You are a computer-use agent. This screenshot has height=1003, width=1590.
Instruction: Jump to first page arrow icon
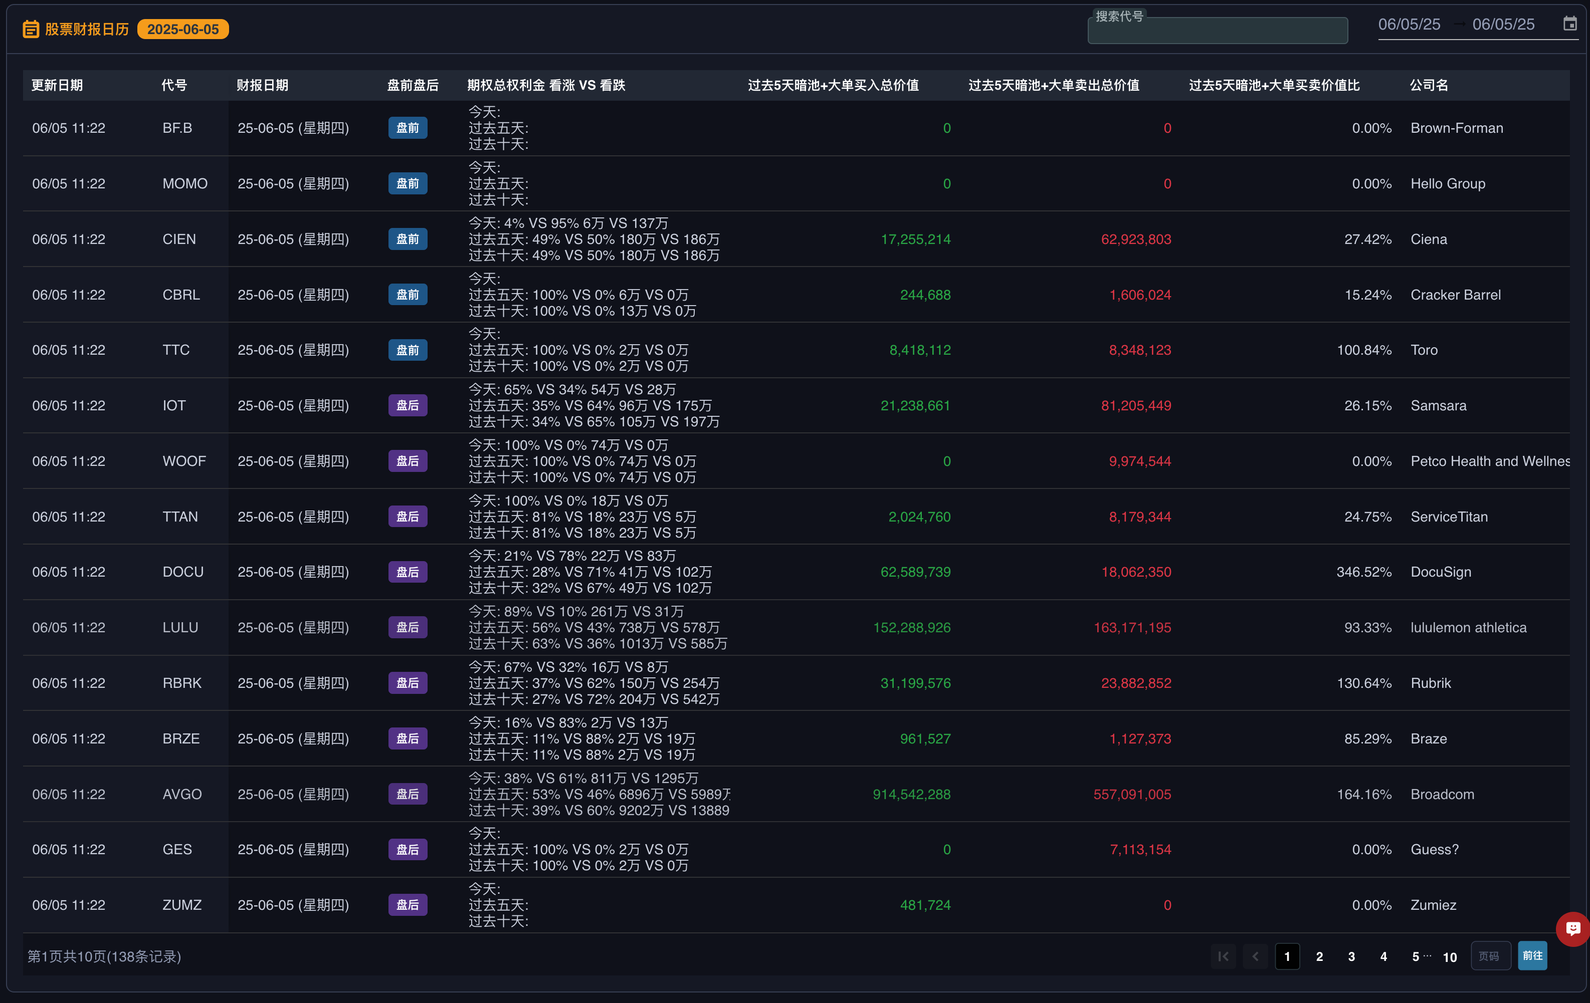[x=1223, y=956]
